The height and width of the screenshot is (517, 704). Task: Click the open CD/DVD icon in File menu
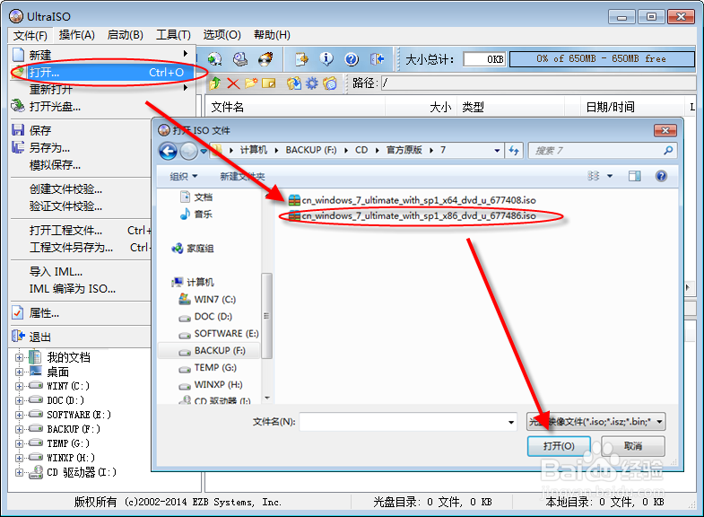tap(18, 106)
